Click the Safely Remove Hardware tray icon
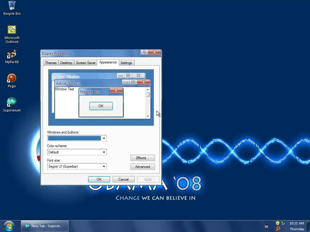The height and width of the screenshot is (232, 310). [x=283, y=223]
